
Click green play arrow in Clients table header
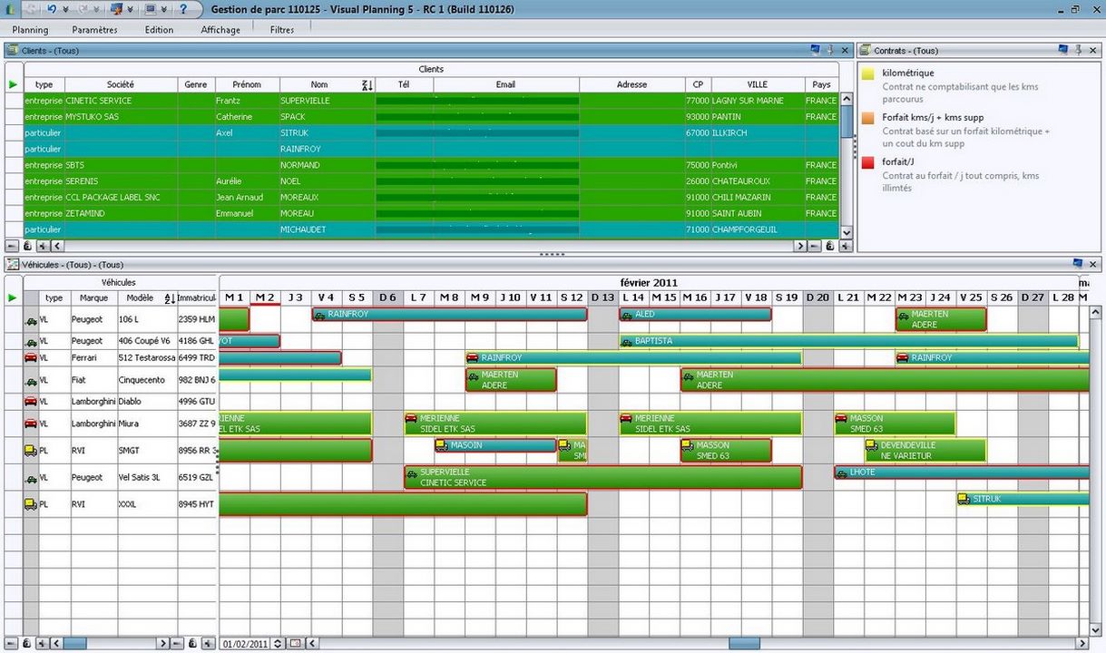(x=13, y=84)
